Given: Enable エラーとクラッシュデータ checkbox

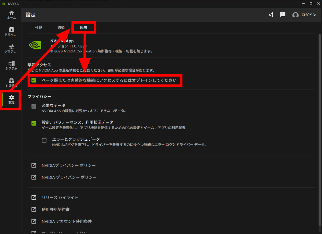Looking at the screenshot, I should pyautogui.click(x=44, y=140).
